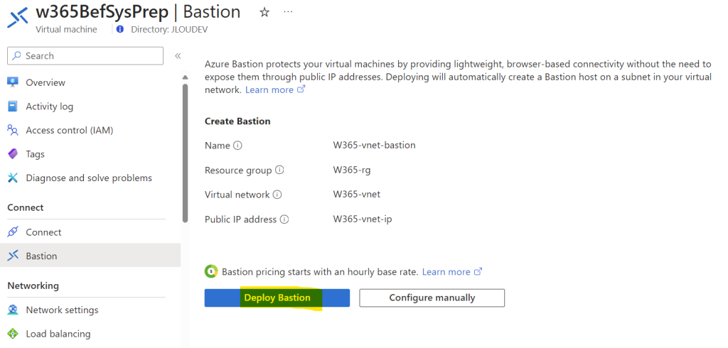The height and width of the screenshot is (348, 728).
Task: Click the Bastion logo icon beside the VM title
Action: point(19,17)
